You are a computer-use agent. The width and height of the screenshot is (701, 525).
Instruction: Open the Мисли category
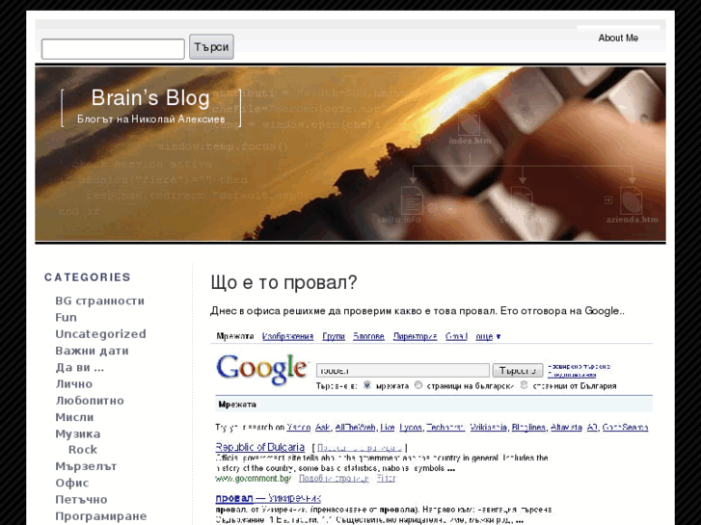74,417
